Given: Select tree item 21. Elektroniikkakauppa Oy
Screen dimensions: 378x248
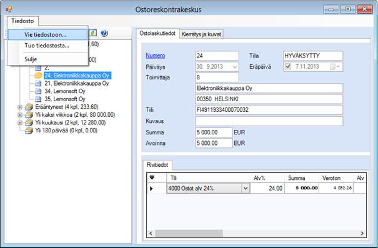Looking at the screenshot, I should point(77,83).
